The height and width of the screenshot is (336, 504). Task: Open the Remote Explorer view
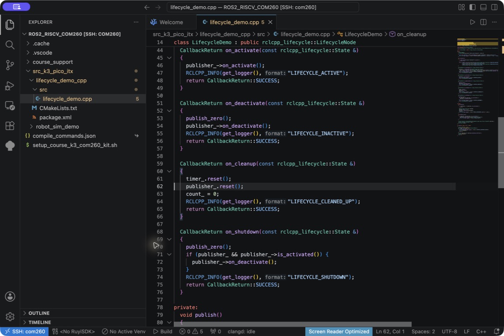tap(10, 105)
